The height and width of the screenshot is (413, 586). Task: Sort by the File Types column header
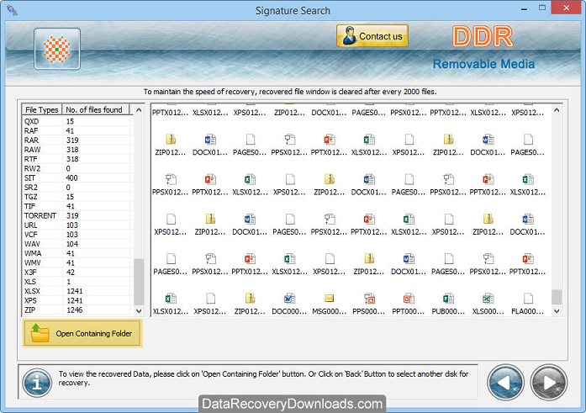click(41, 109)
